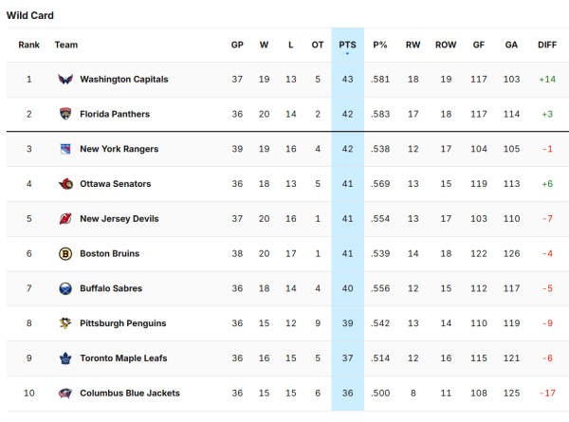Click the Toronto Maple Leafs logo

click(x=65, y=358)
